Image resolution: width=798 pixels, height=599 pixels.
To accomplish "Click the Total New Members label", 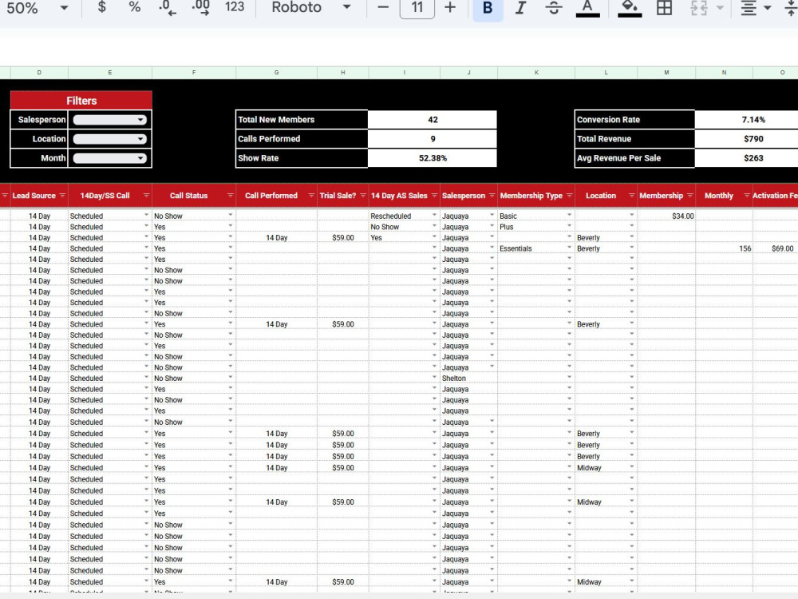I will (x=276, y=120).
